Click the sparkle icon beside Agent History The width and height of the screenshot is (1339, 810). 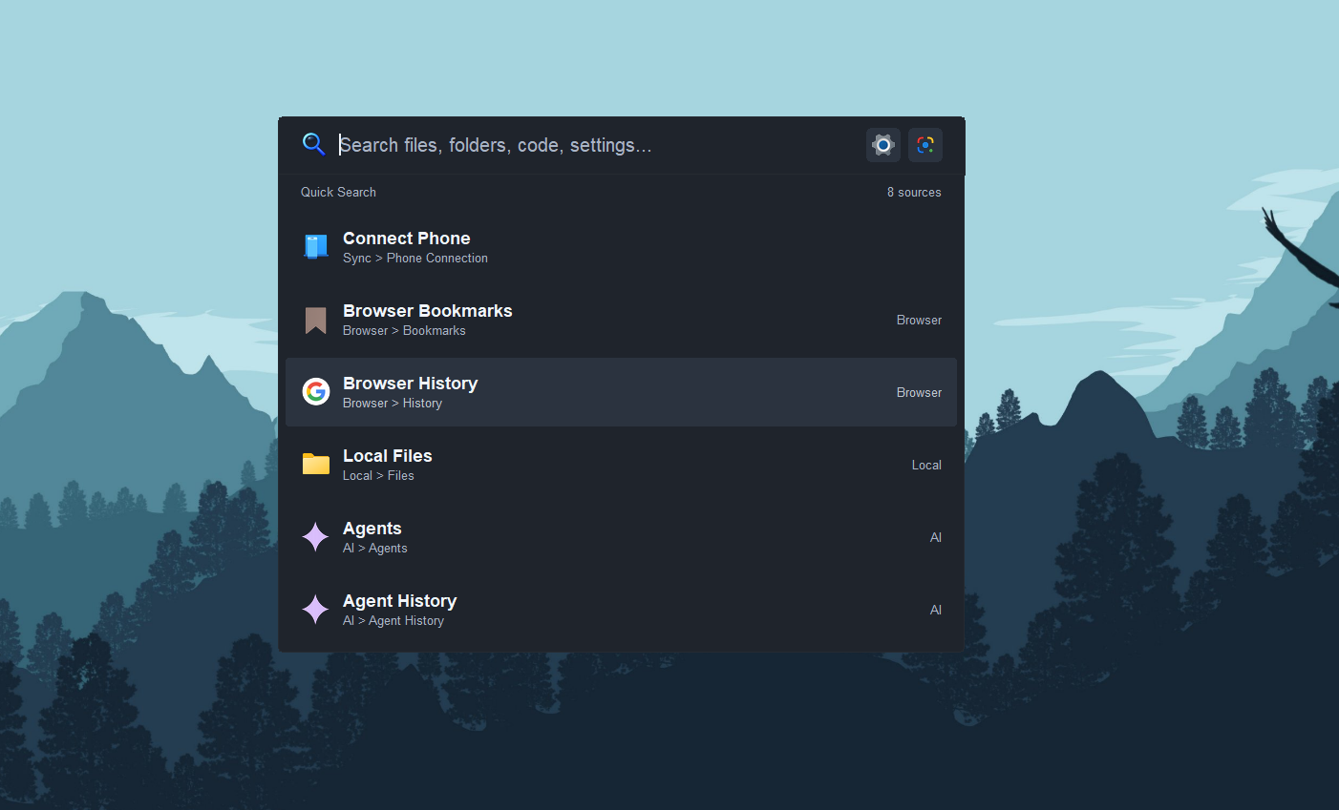pos(315,610)
